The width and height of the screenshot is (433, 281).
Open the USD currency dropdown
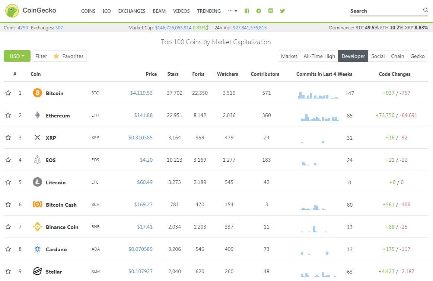tap(17, 56)
